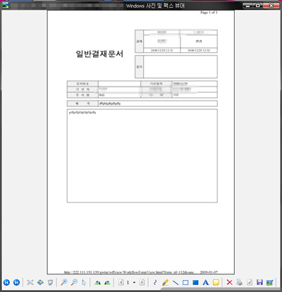This screenshot has width=282, height=292.
Task: Click the document preview body box
Action: [142, 155]
